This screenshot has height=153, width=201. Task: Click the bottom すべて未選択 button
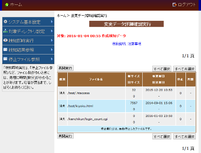click(185, 137)
